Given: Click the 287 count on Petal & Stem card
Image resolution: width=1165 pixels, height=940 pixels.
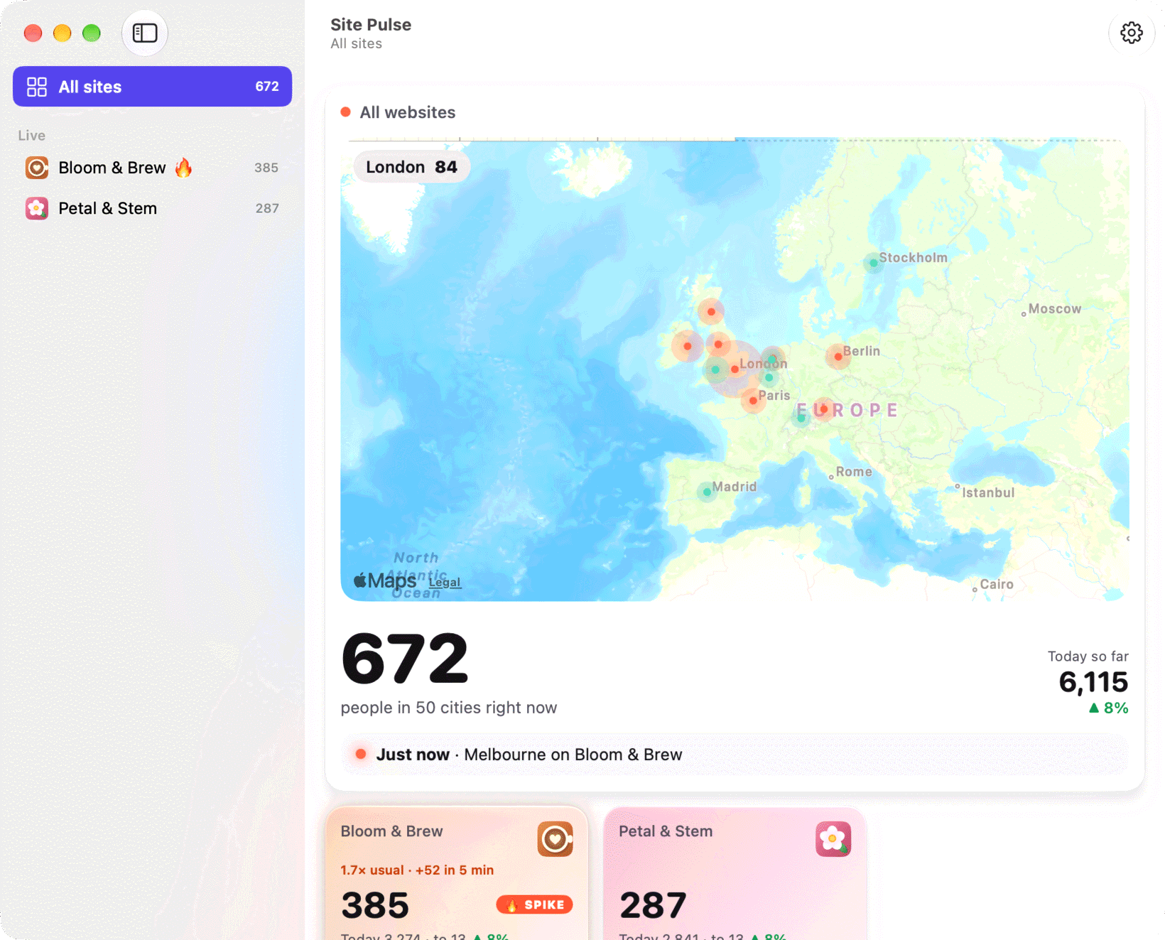Looking at the screenshot, I should coord(653,905).
